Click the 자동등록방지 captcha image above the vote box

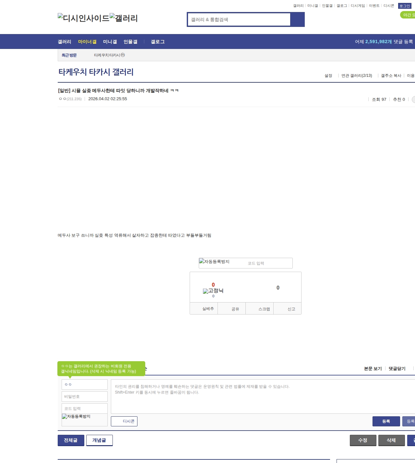tap(214, 262)
